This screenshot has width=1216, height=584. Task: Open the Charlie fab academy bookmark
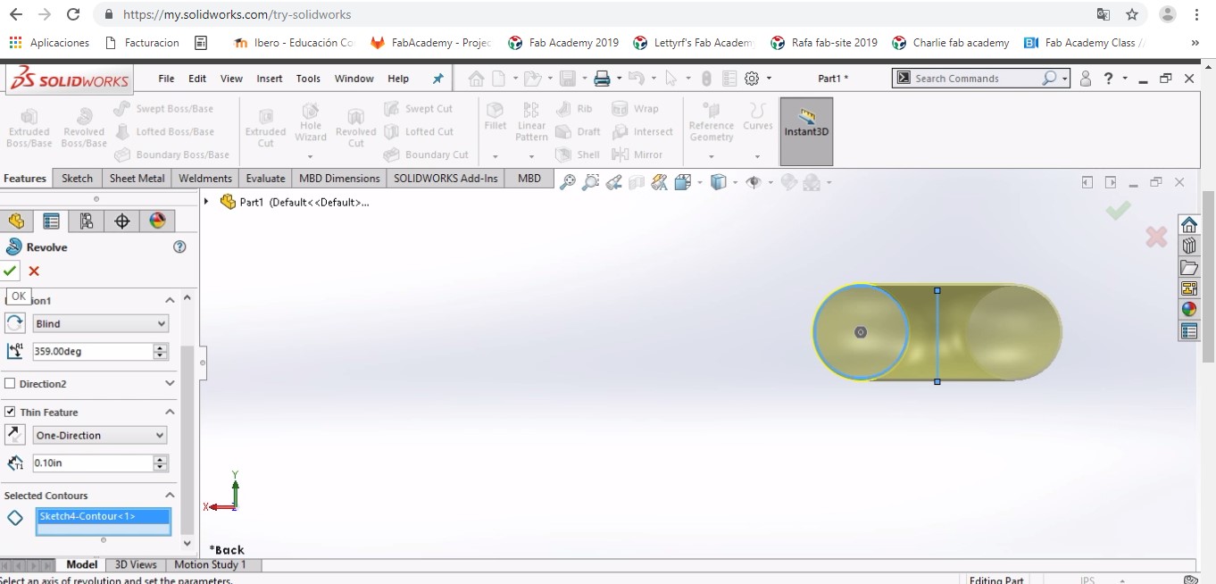pos(952,43)
